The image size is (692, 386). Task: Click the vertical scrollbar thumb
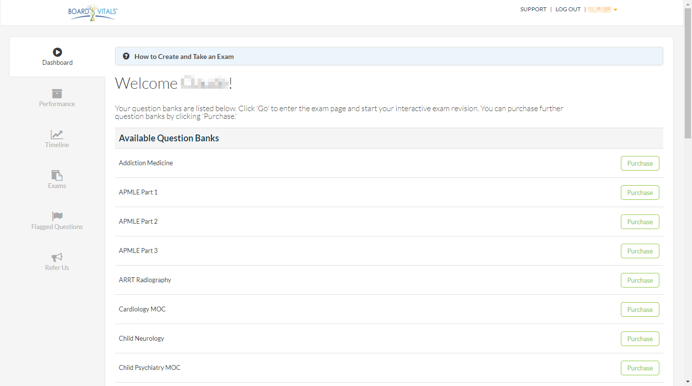[688, 73]
